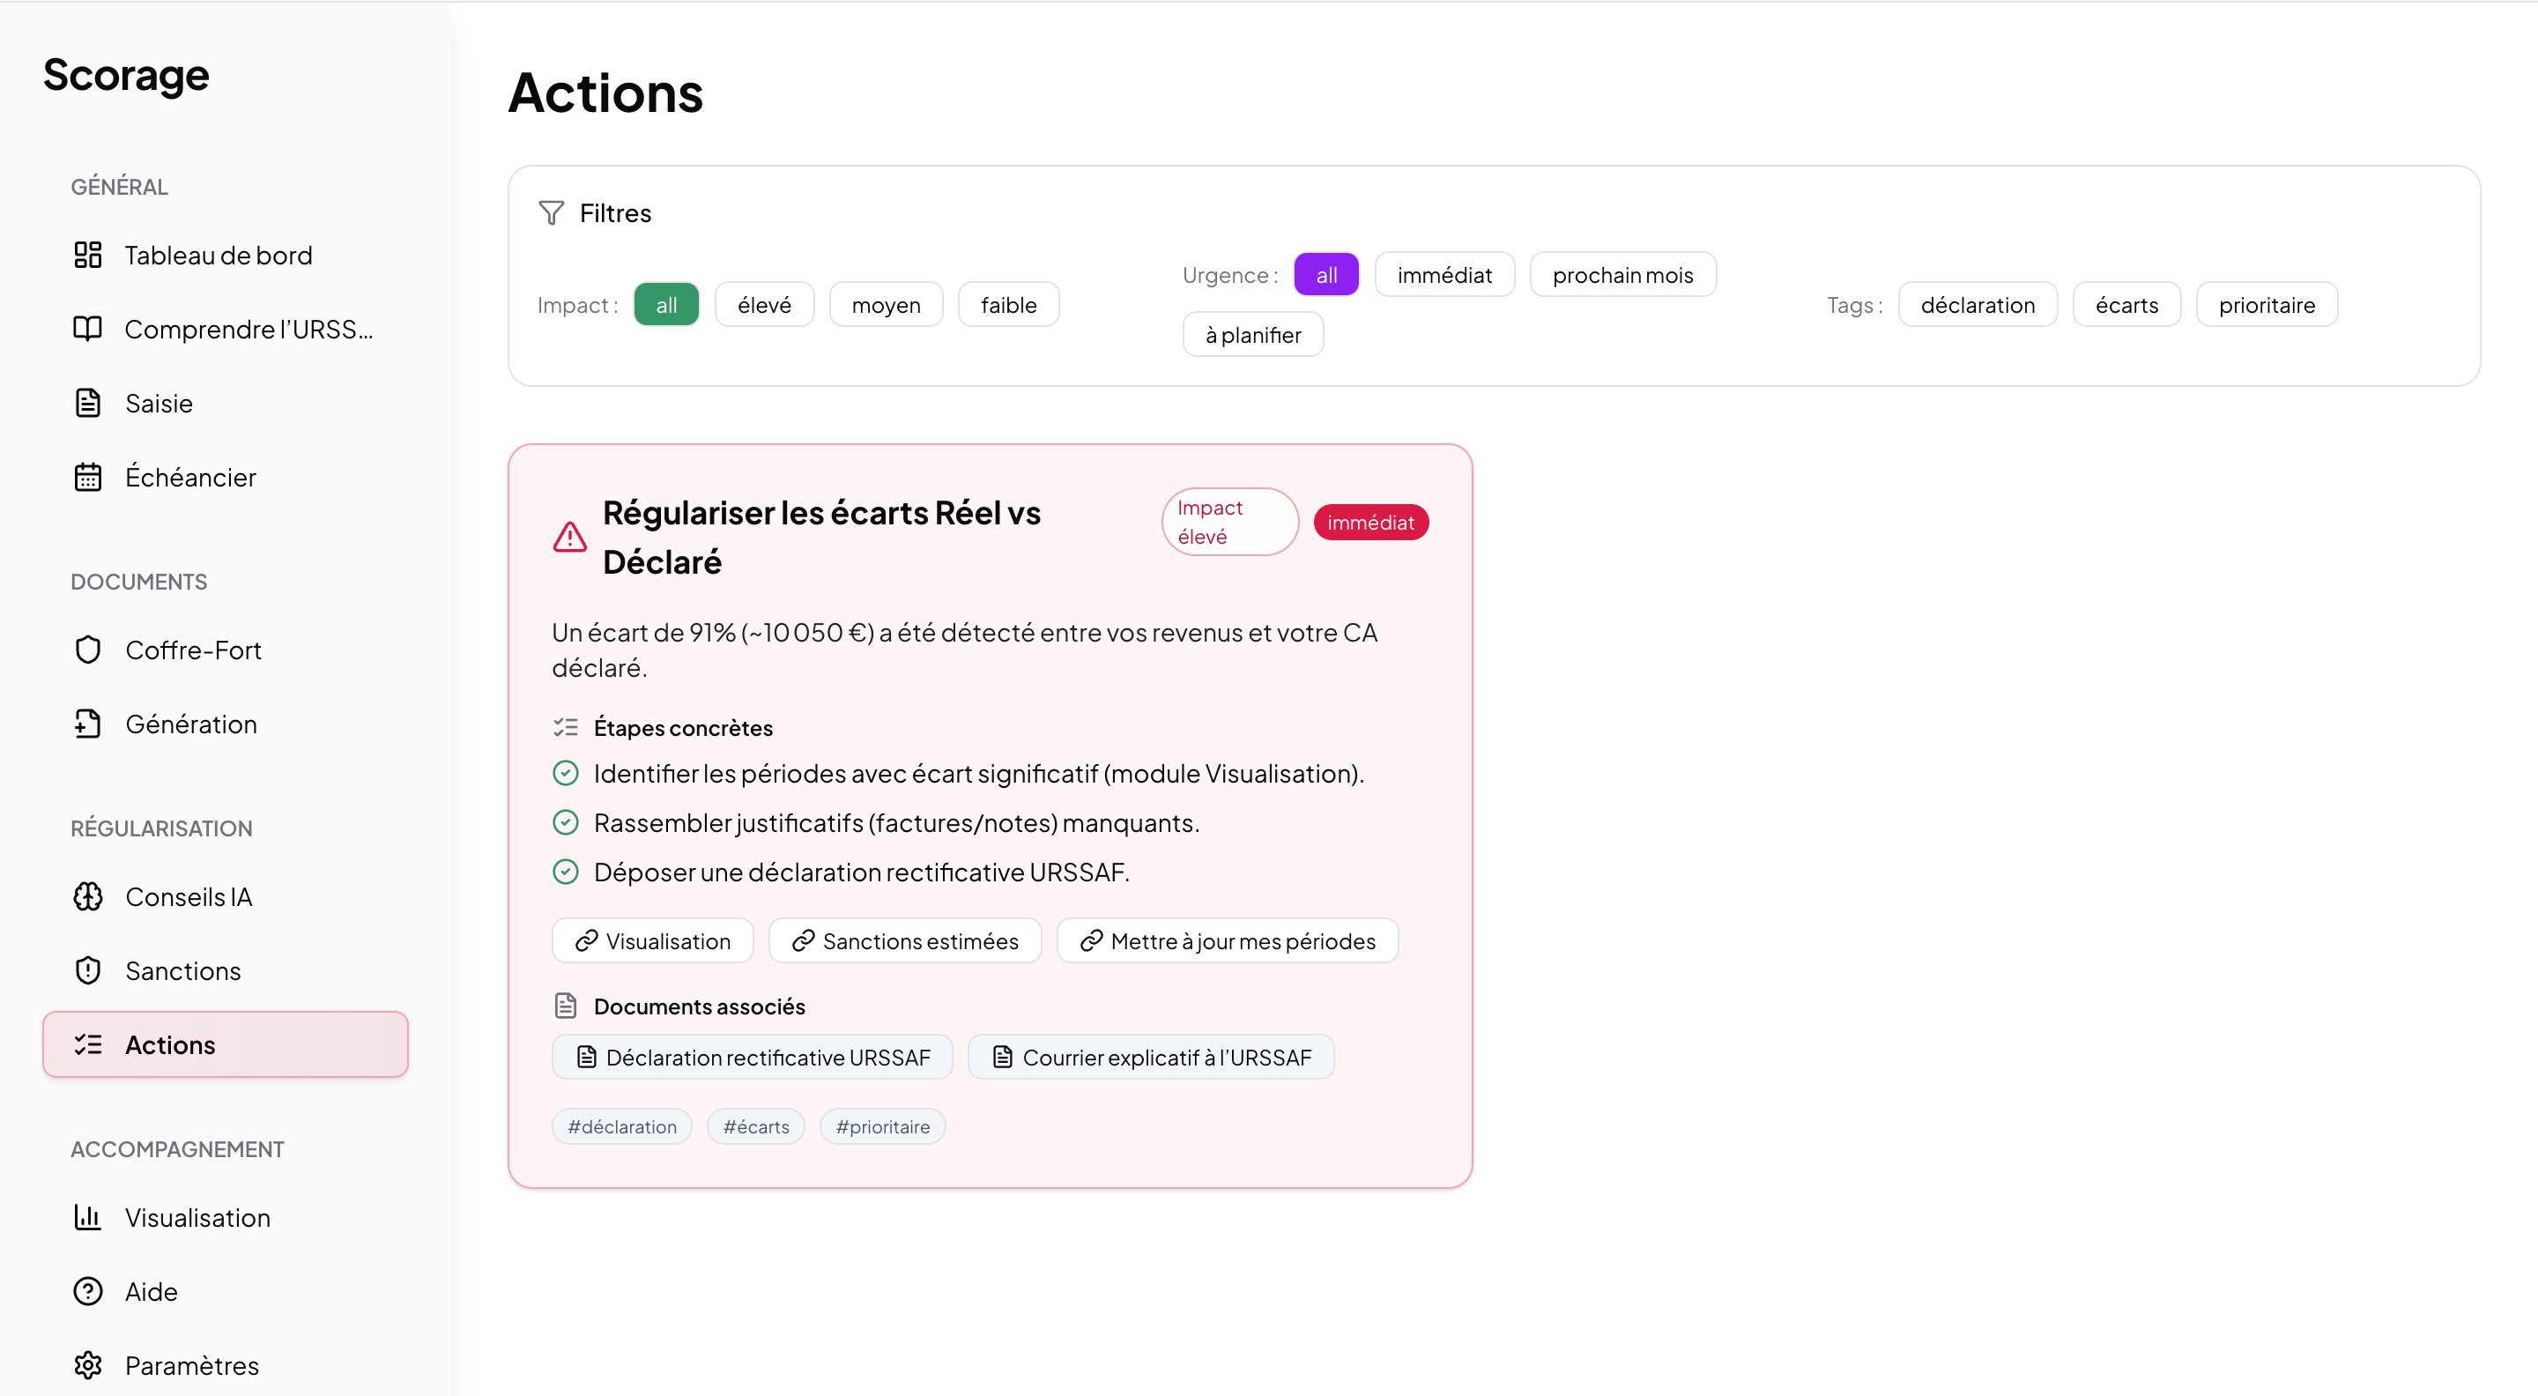
Task: Click Mettre à jour mes périodes
Action: click(x=1227, y=941)
